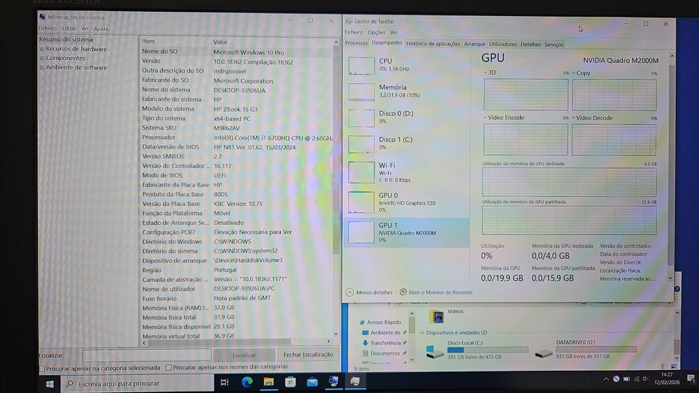Switch to the Serviços tab

tap(554, 45)
